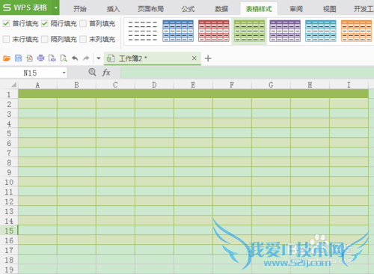Open the 页面布局 tab
This screenshot has width=374, height=274.
pos(150,9)
